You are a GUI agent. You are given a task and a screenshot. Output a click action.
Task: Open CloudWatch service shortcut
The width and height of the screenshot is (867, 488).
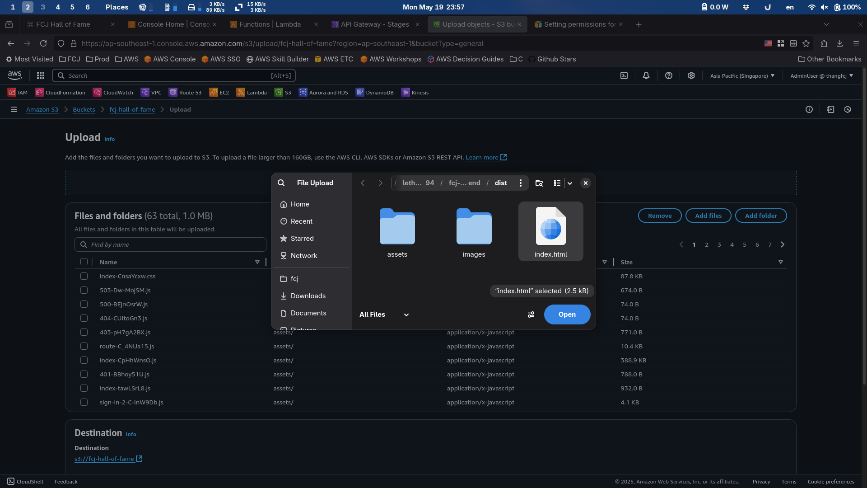[113, 92]
